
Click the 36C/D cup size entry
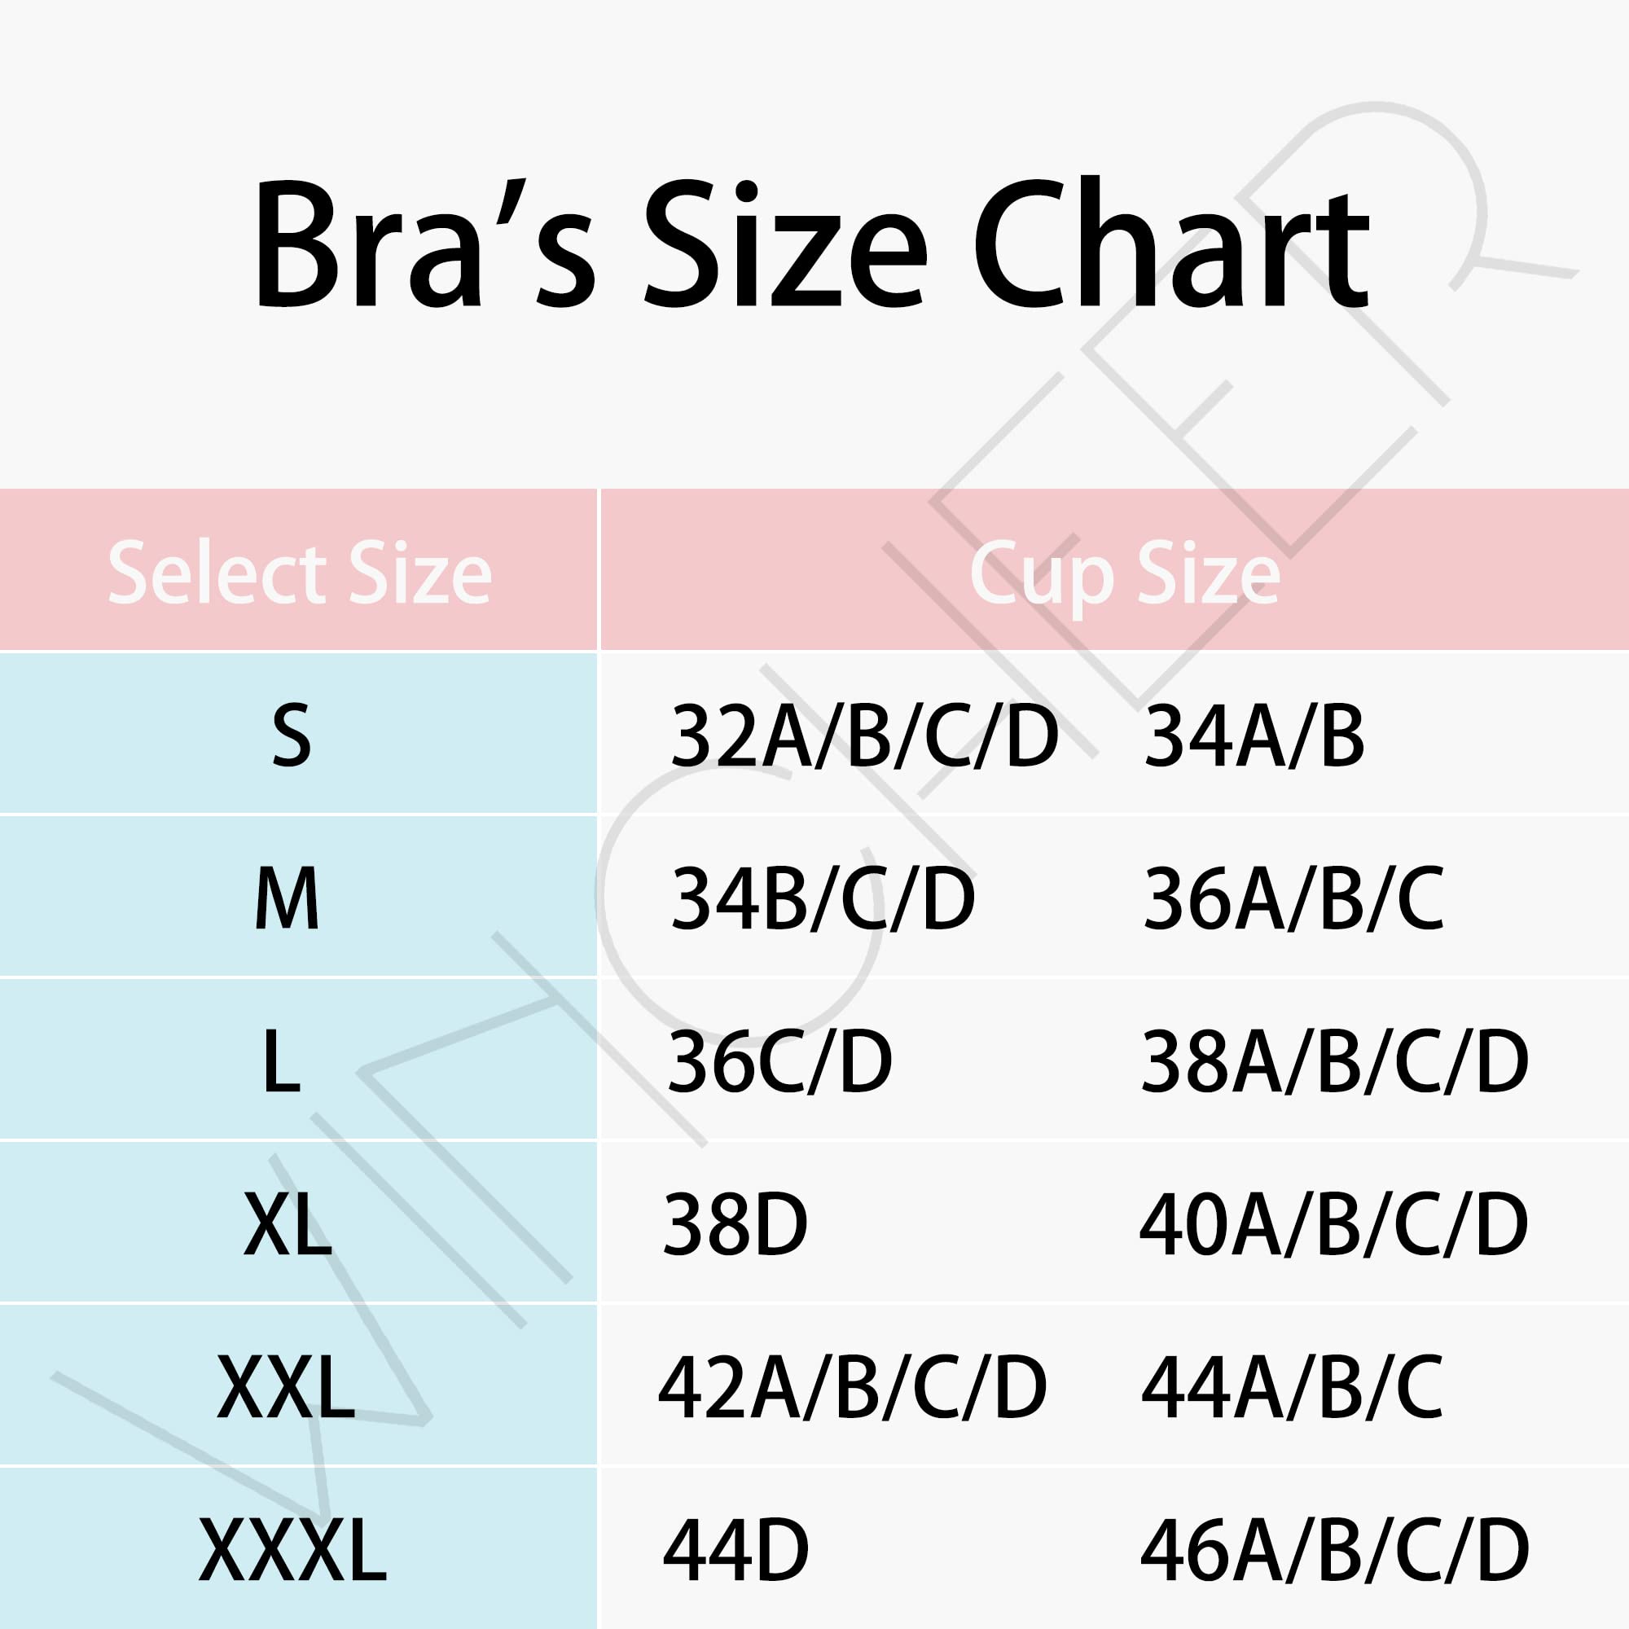tap(780, 1062)
